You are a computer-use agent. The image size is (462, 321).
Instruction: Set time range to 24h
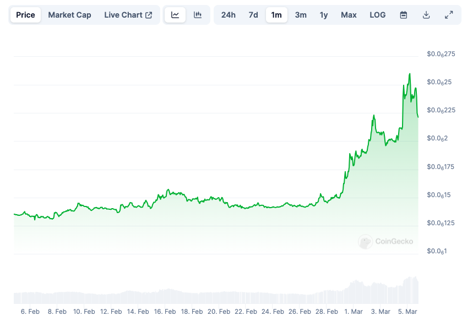point(229,15)
